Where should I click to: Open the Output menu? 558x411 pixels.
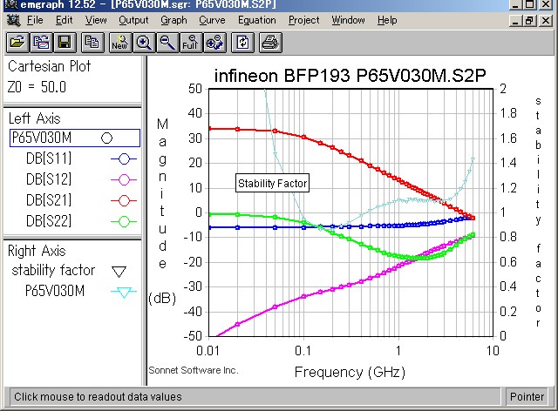(x=133, y=20)
